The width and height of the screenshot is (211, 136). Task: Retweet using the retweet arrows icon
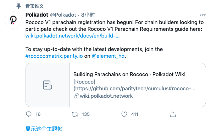coord(75,114)
